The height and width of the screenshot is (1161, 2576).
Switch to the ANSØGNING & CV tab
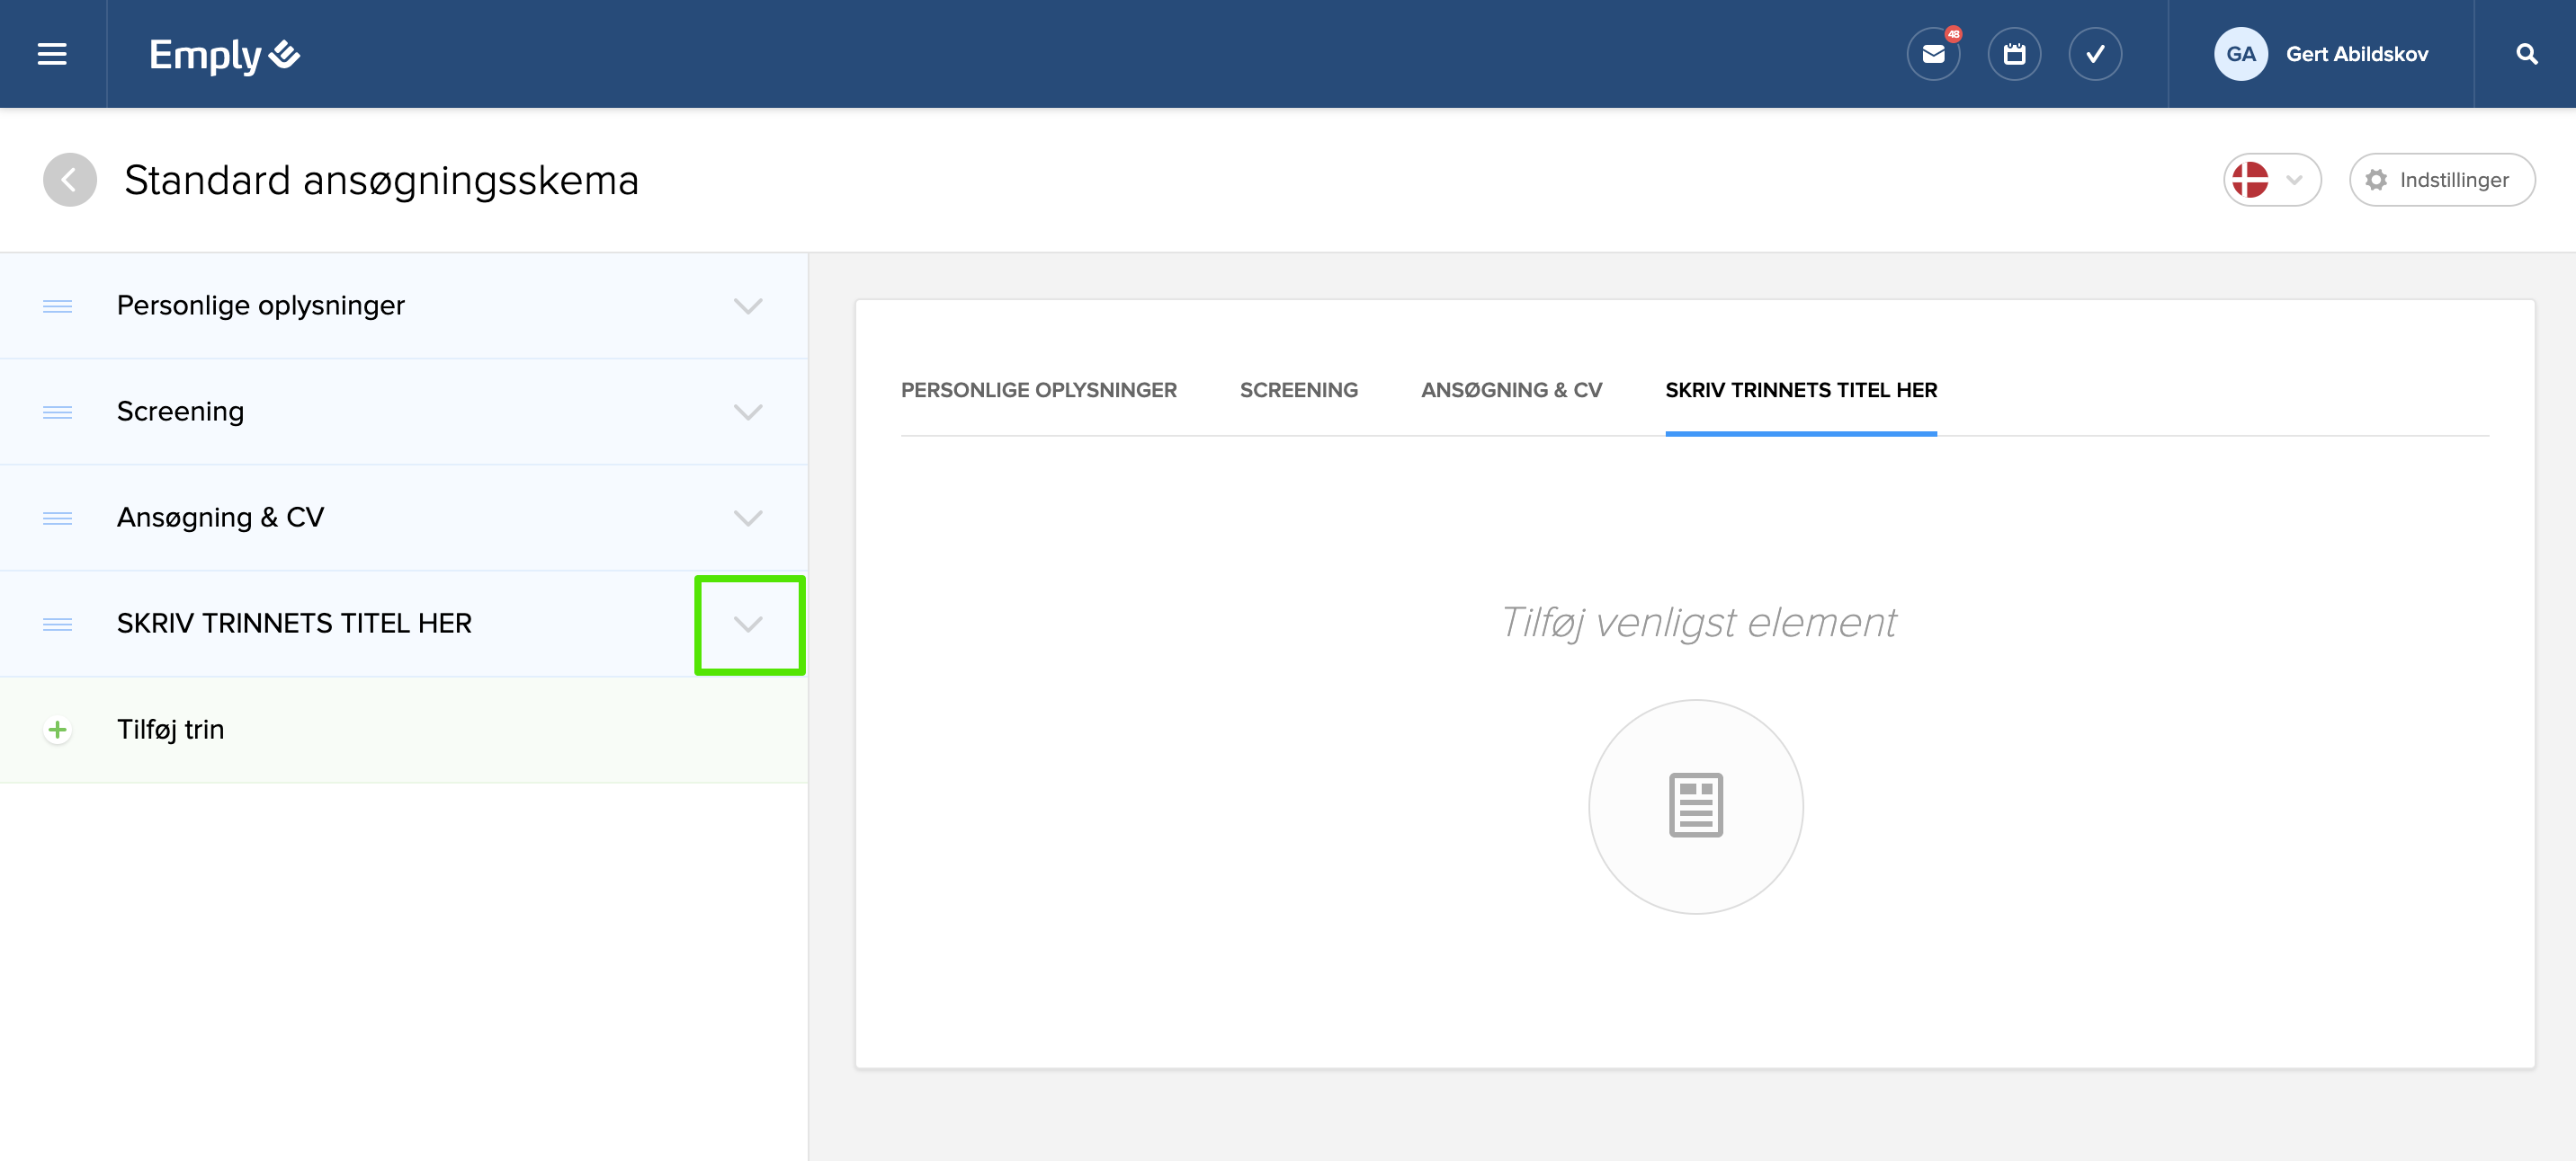(x=1511, y=390)
